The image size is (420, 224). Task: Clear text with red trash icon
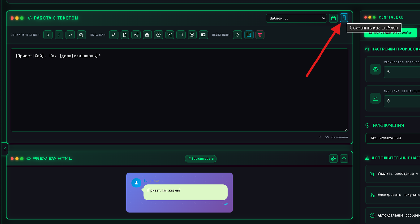pyautogui.click(x=260, y=35)
